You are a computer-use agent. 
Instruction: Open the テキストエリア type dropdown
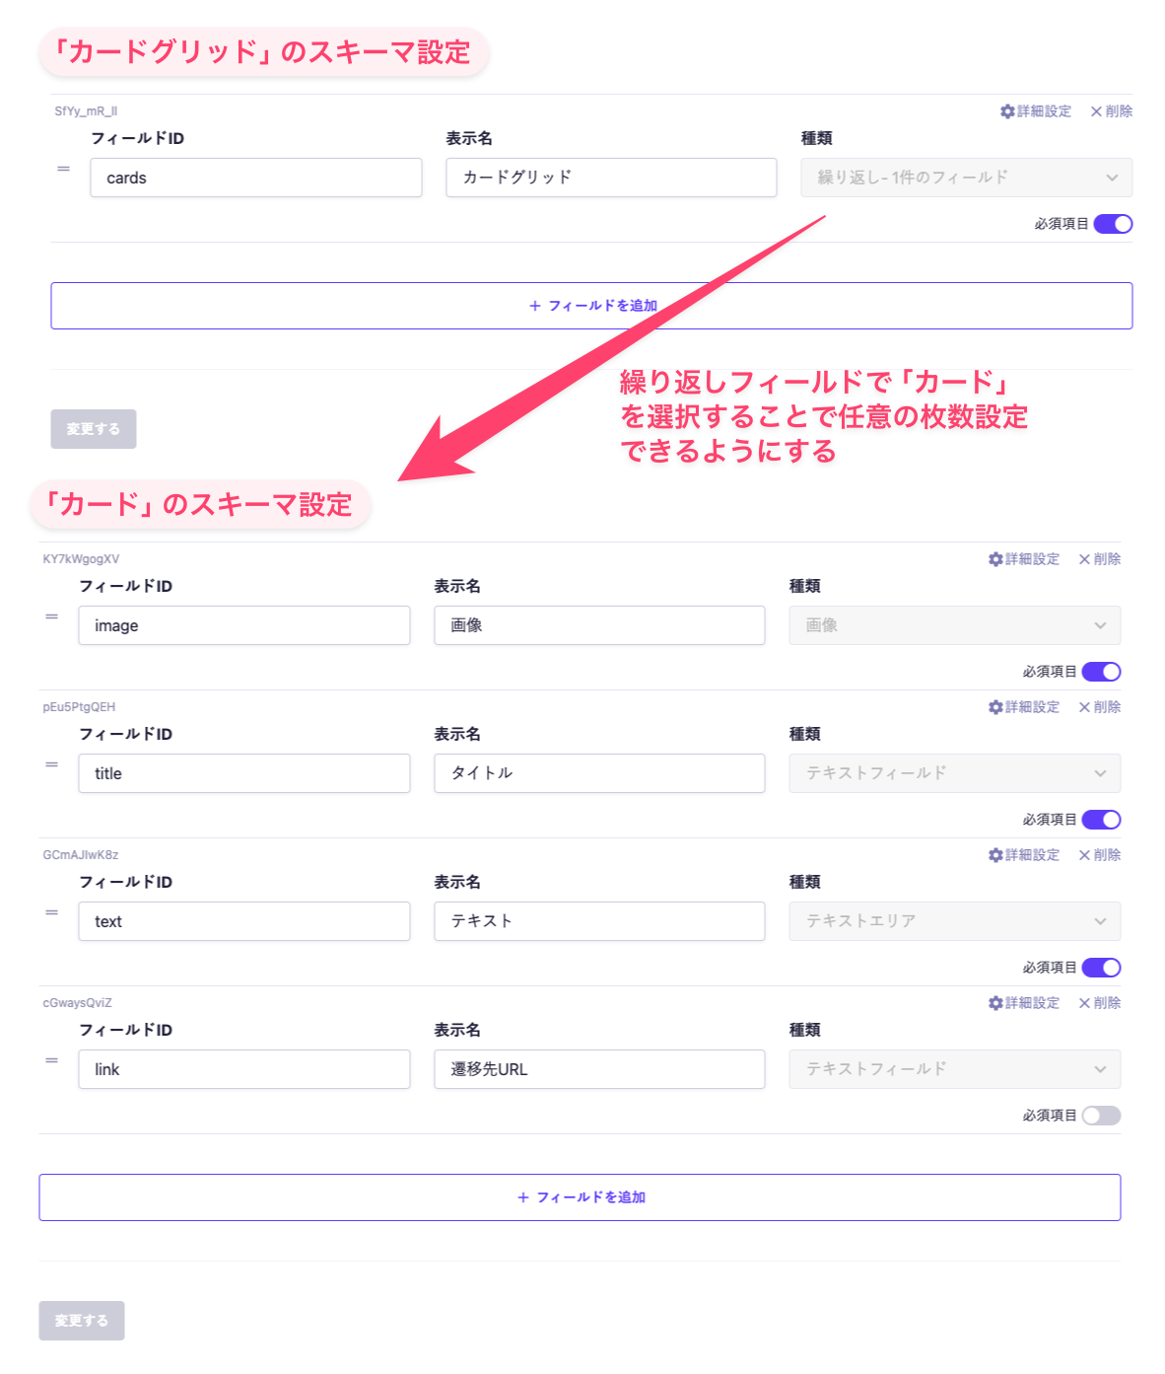(x=953, y=921)
